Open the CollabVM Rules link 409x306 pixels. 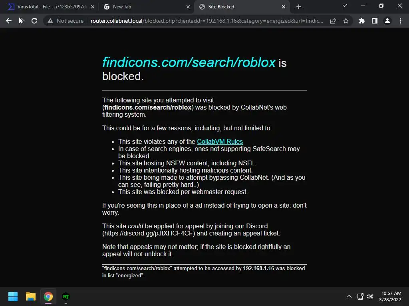(x=220, y=141)
